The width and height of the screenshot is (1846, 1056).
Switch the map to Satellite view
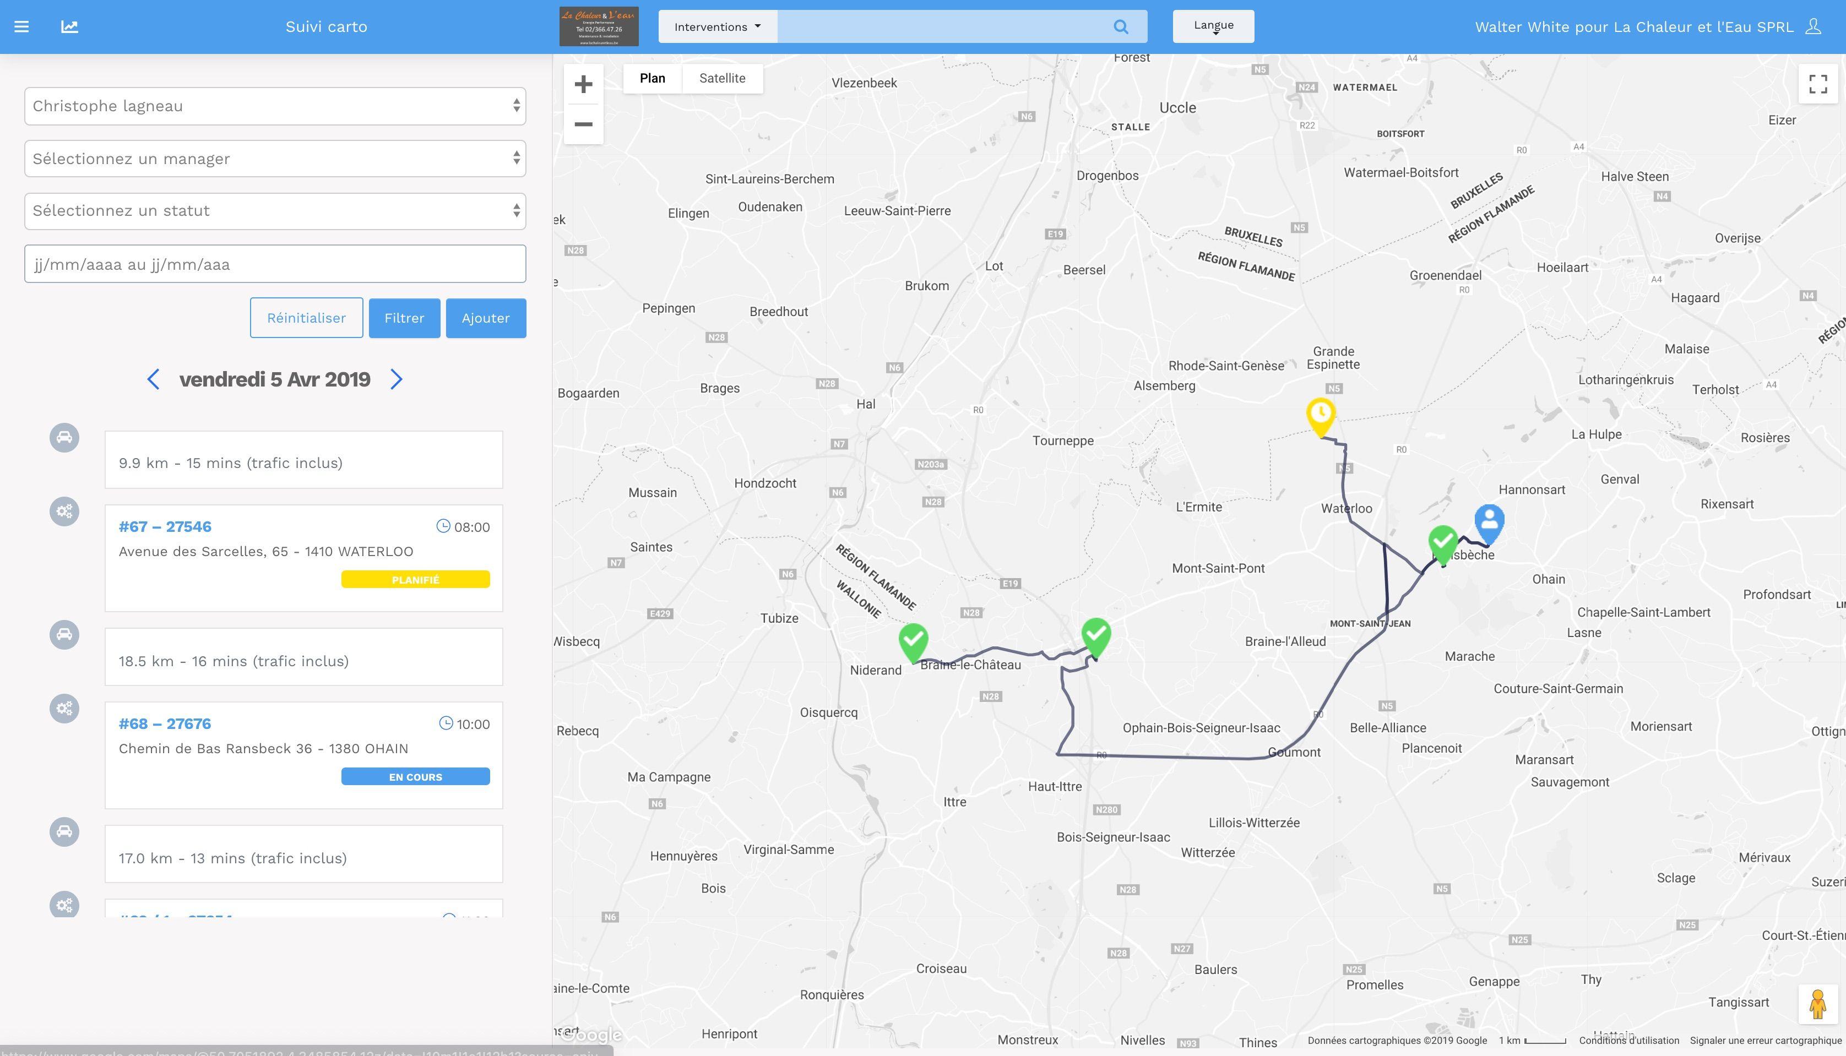(722, 78)
